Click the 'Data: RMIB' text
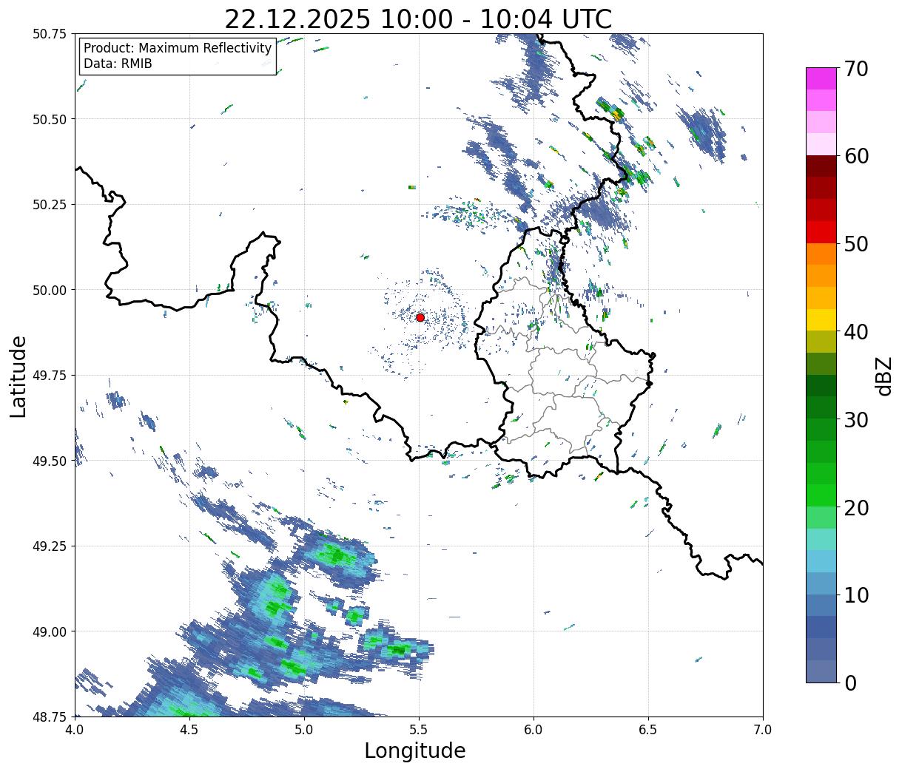Screen dimensions: 902x769 pos(118,64)
